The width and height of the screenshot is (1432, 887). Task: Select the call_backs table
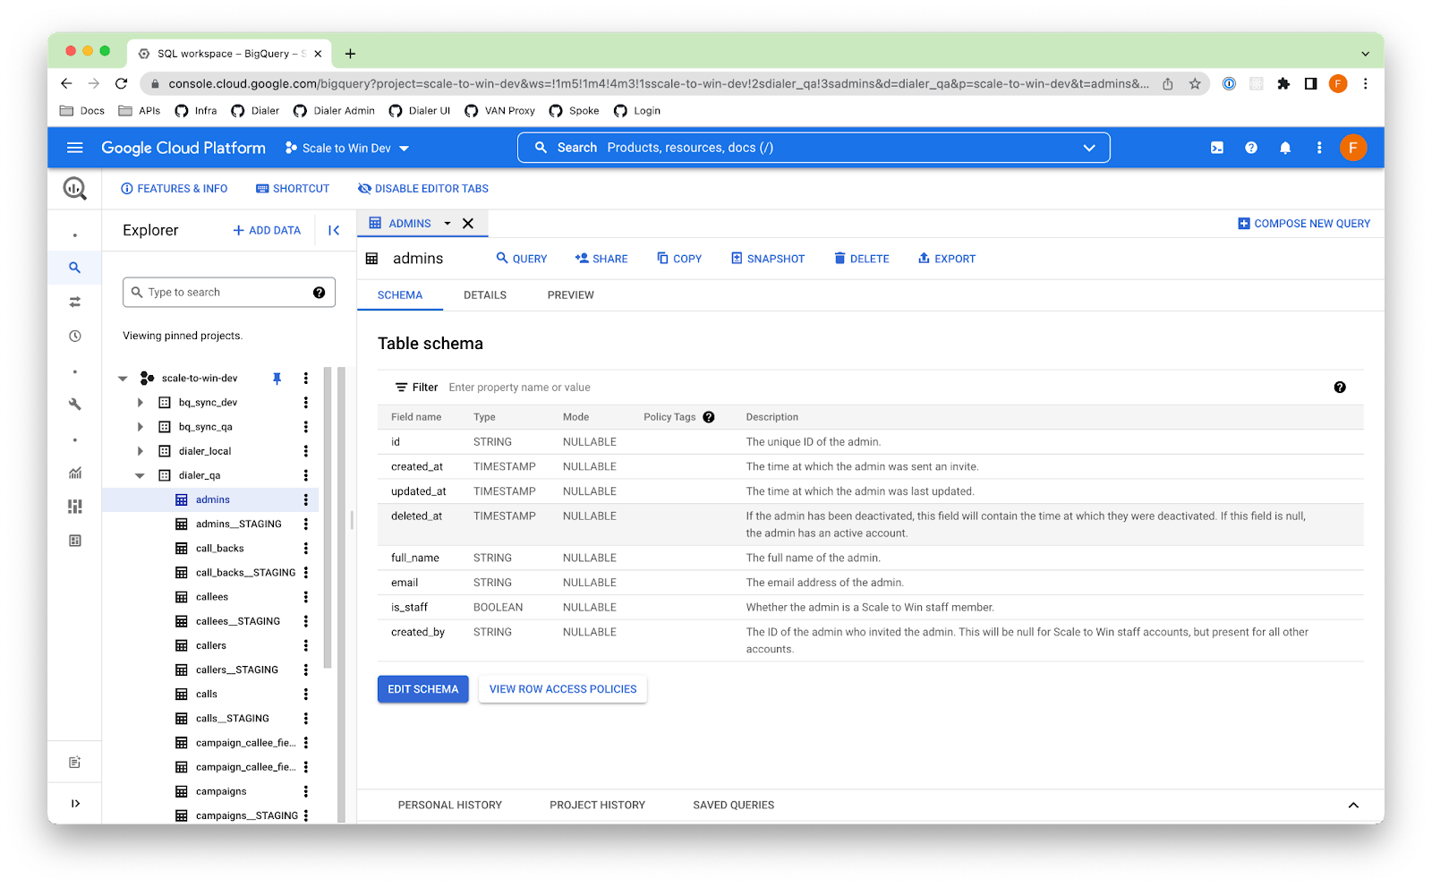pyautogui.click(x=220, y=549)
